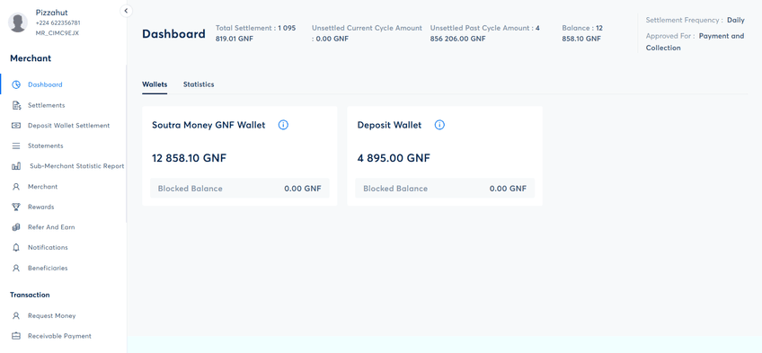Click the Total Settlement amount text
This screenshot has height=353, width=762.
click(255, 33)
